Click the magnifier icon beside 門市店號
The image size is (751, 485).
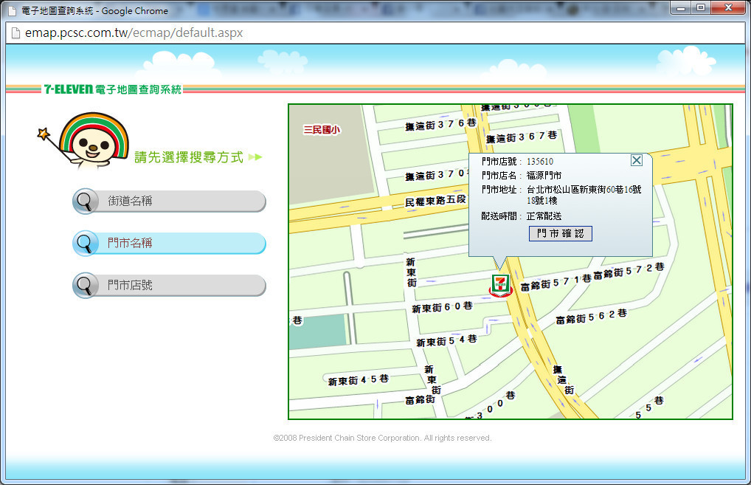point(86,286)
